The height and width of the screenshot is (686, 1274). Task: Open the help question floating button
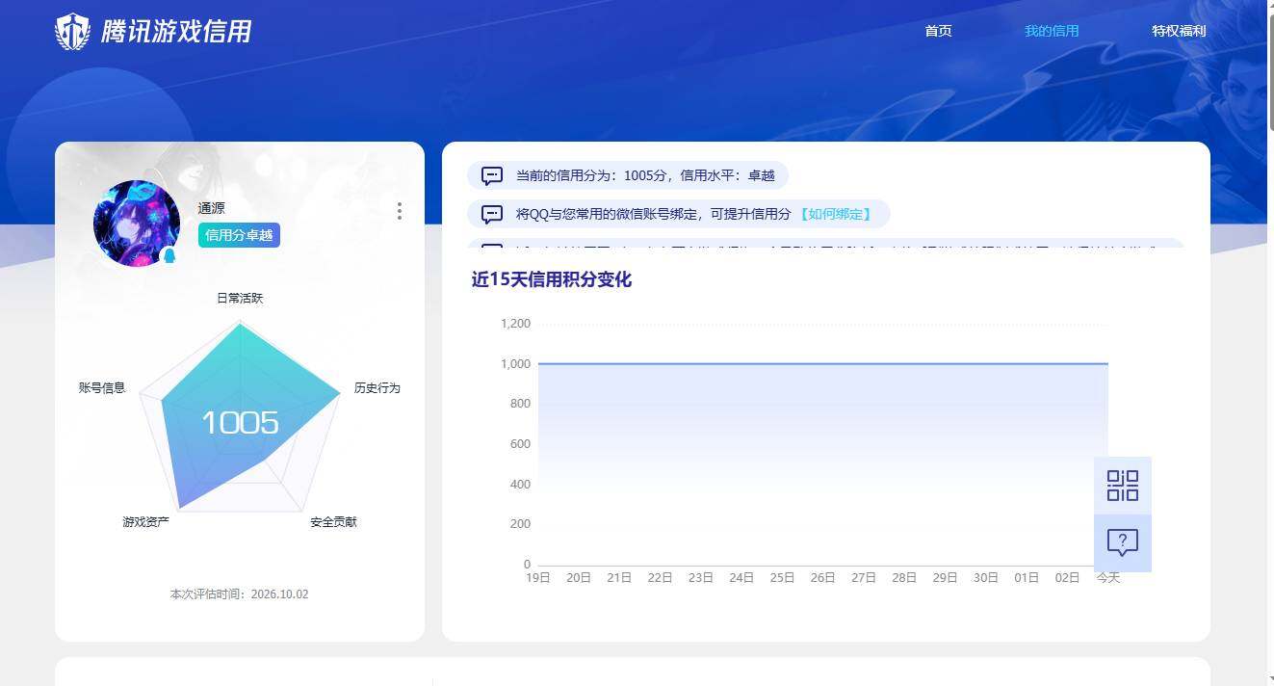pyautogui.click(x=1123, y=543)
